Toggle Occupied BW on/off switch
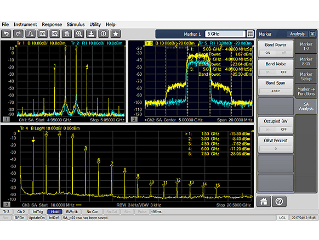 pos(276,129)
